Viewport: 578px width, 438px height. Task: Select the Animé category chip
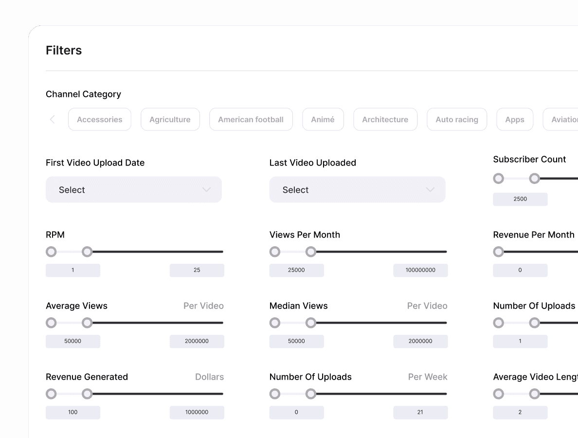(323, 119)
